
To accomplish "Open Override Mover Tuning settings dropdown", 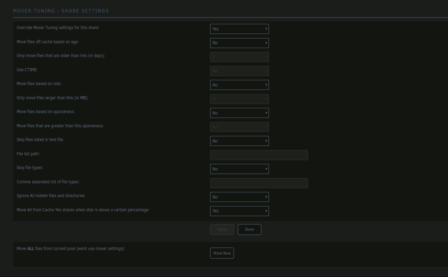I will (239, 29).
